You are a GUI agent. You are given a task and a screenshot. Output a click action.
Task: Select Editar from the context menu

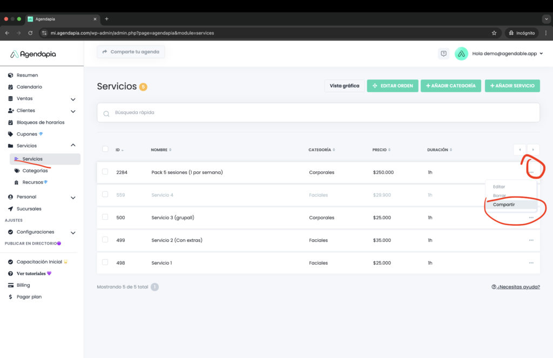click(499, 187)
